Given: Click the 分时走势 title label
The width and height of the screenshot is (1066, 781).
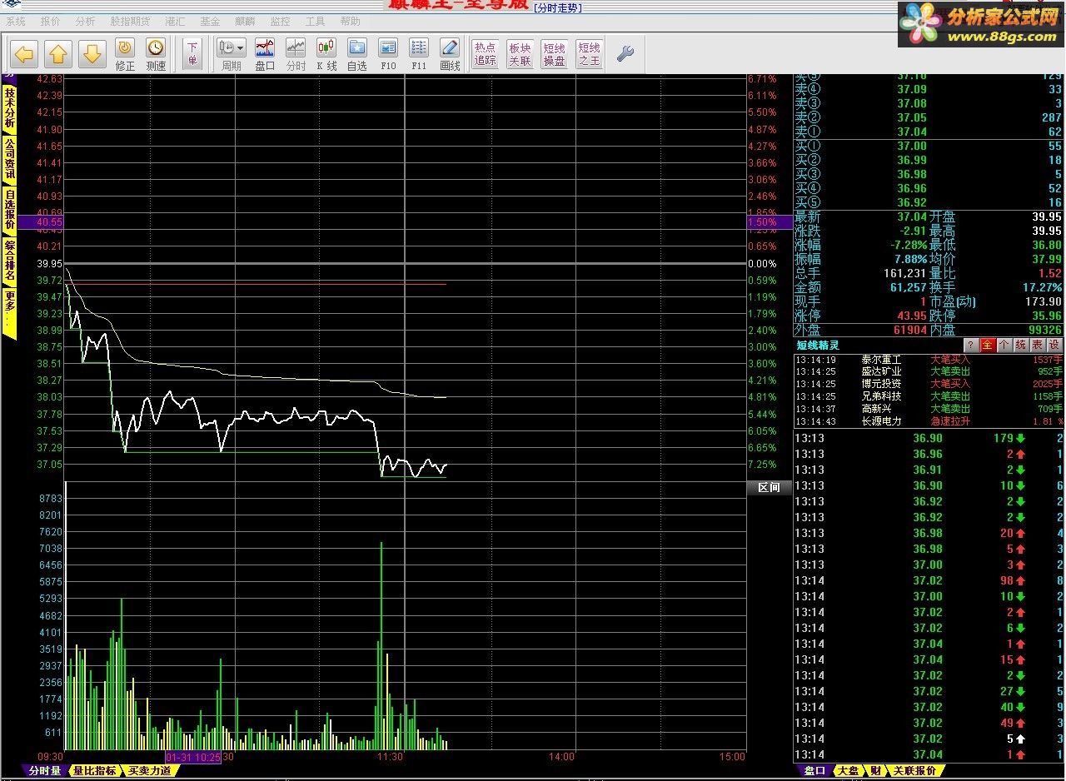Looking at the screenshot, I should point(558,8).
